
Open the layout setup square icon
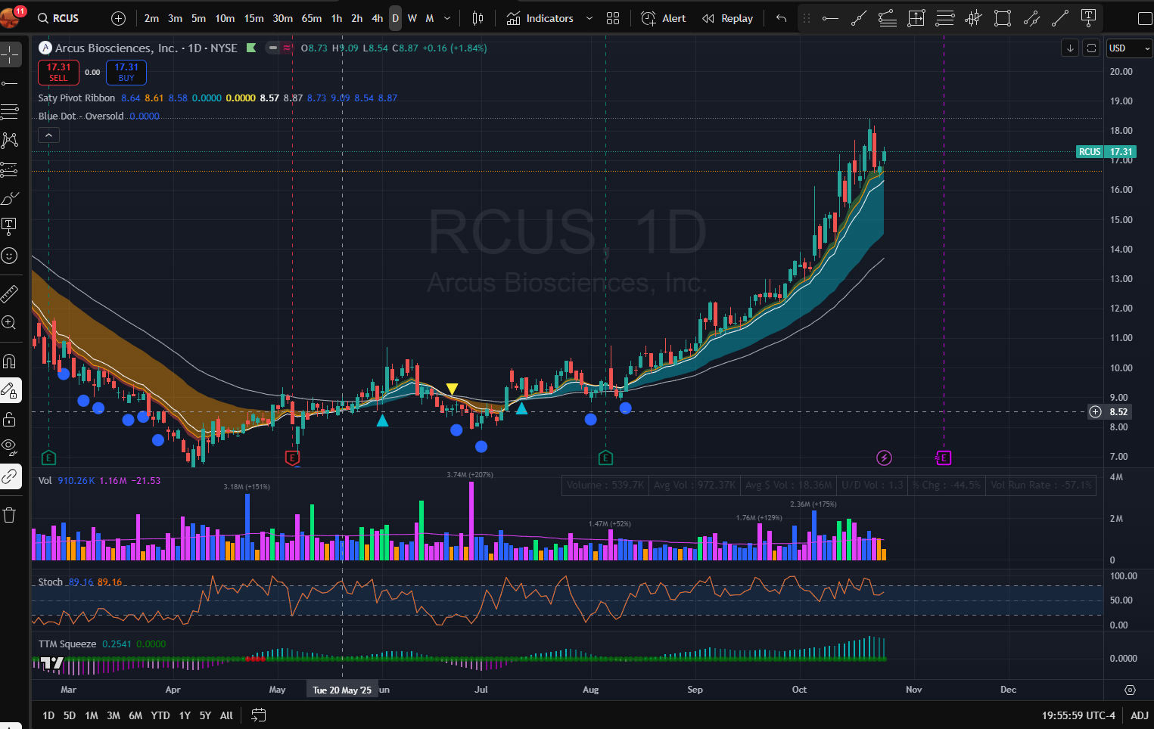click(1145, 18)
